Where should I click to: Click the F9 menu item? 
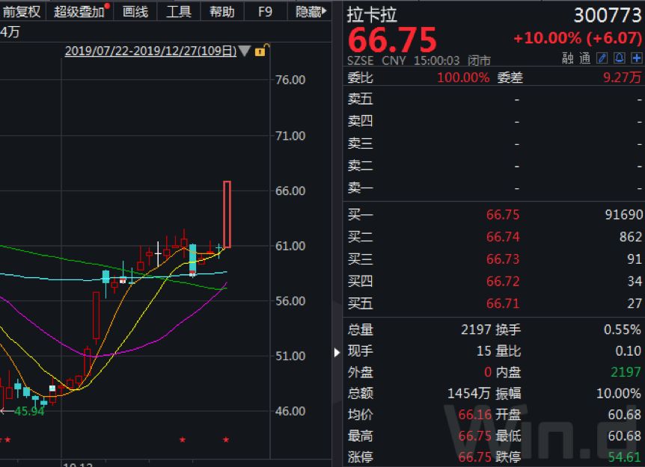click(x=264, y=12)
